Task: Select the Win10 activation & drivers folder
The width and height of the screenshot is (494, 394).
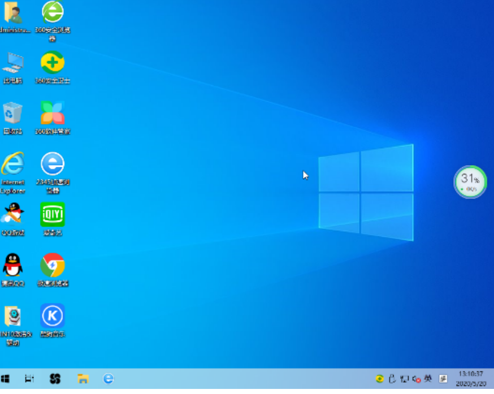Action: coord(12,317)
